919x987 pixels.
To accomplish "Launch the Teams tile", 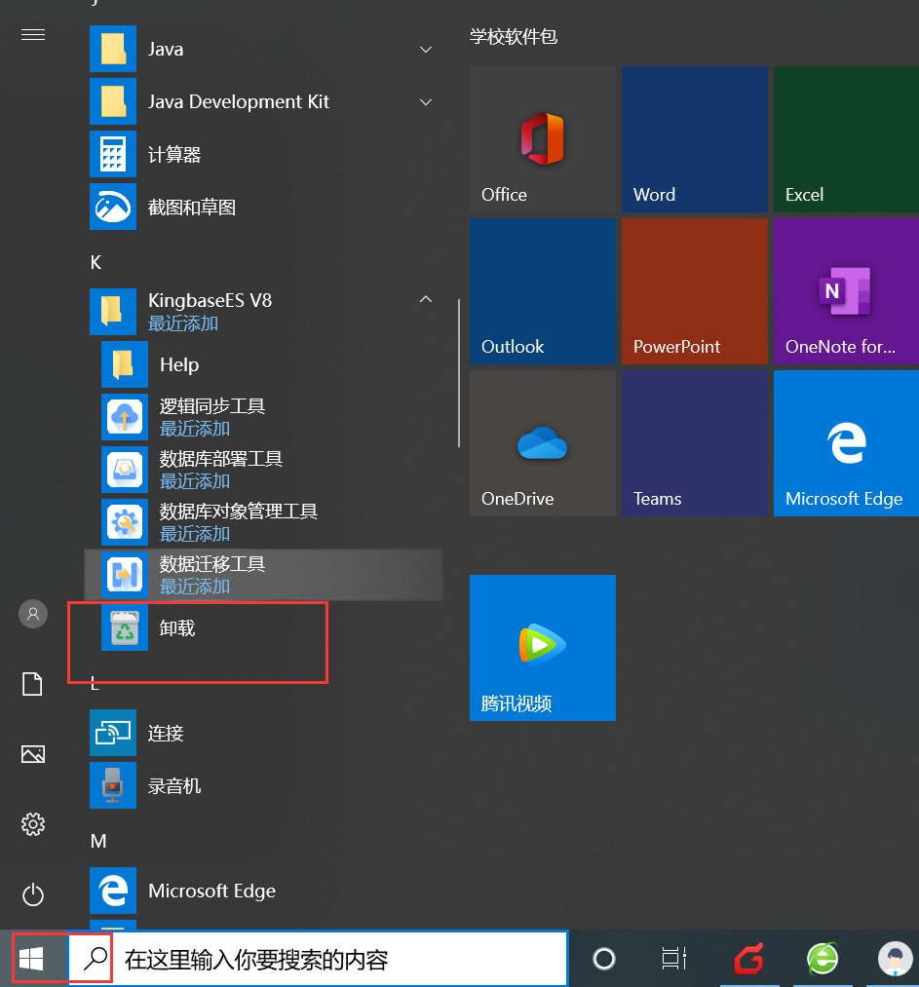I will click(695, 443).
